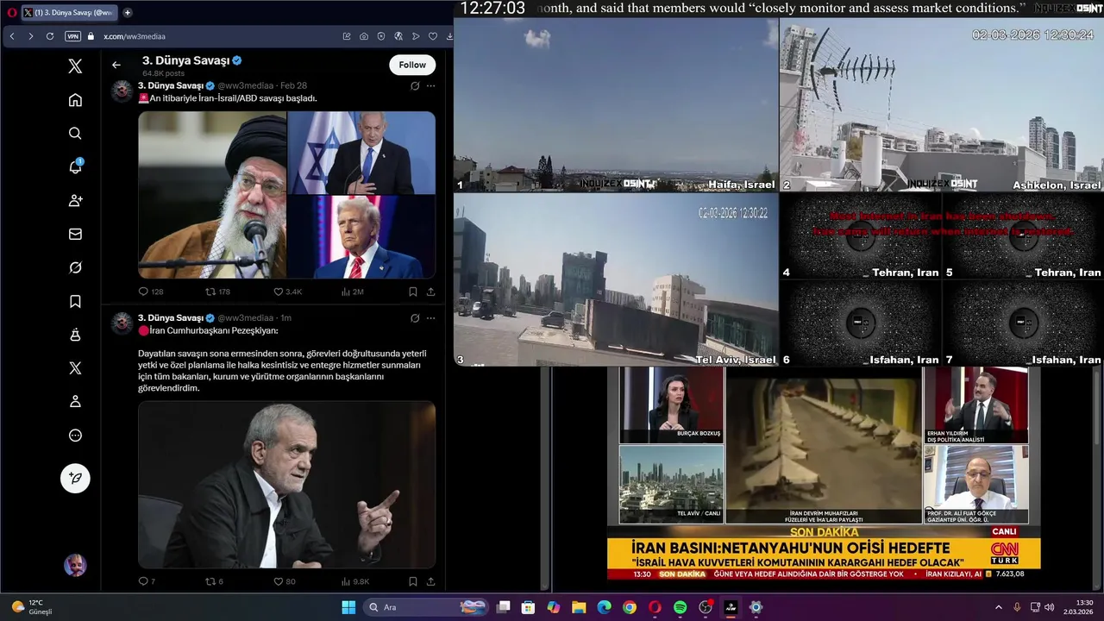
Task: Bookmark the Pezeşkiyan post
Action: click(413, 581)
